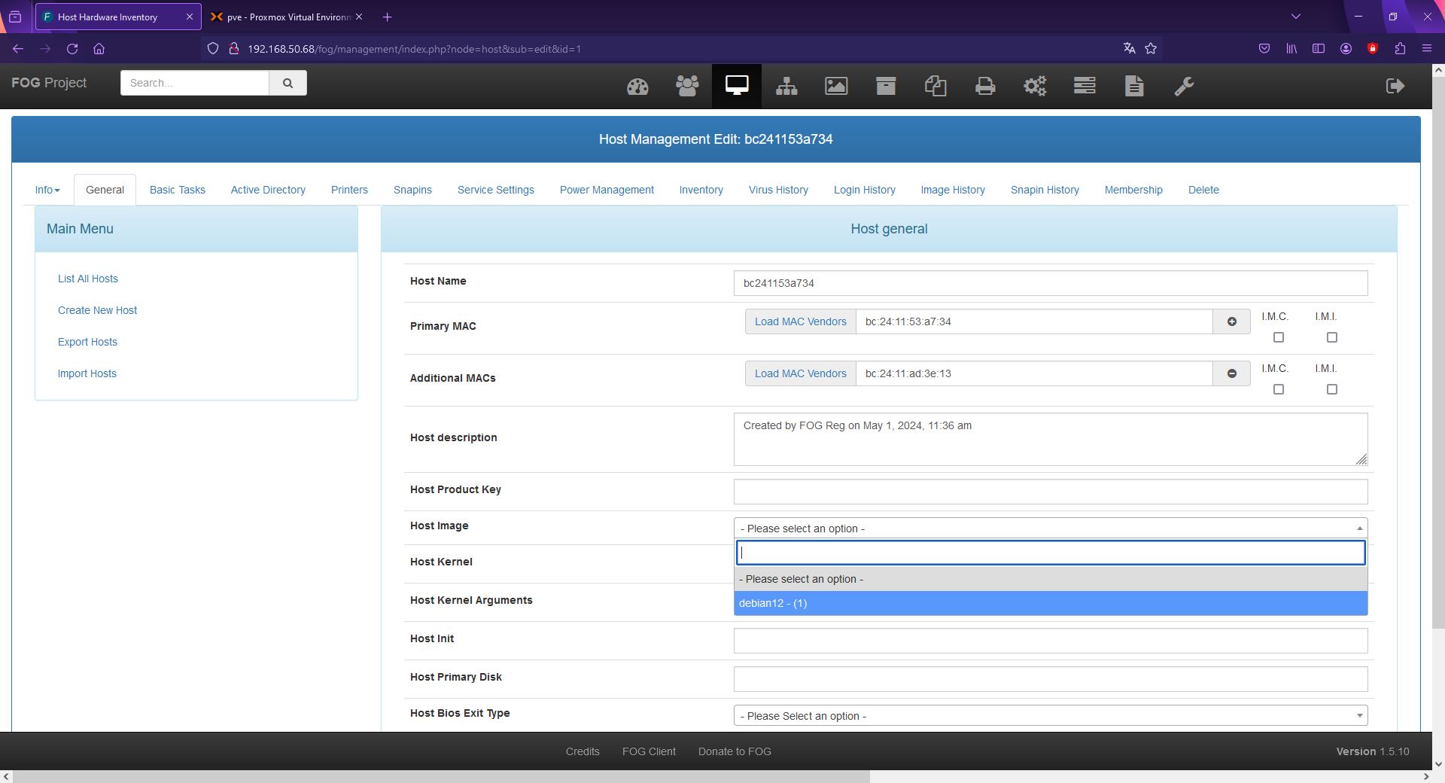This screenshot has width=1445, height=783.
Task: Open a new browser tab
Action: tap(387, 17)
